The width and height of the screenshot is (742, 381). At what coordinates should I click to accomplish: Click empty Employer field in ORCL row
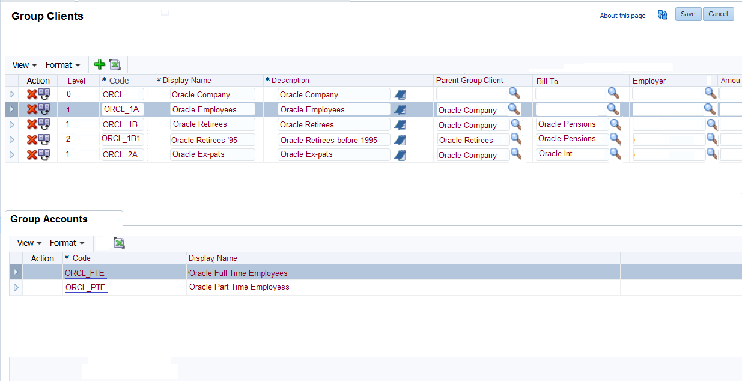[x=668, y=94]
